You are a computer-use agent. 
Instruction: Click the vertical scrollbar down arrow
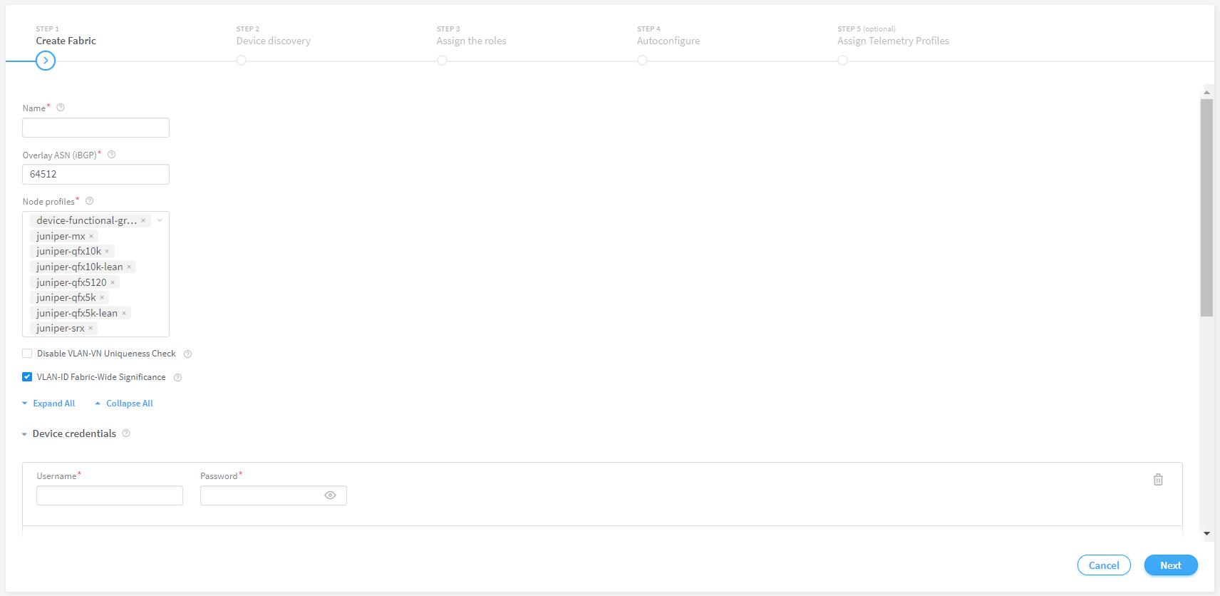[x=1206, y=533]
